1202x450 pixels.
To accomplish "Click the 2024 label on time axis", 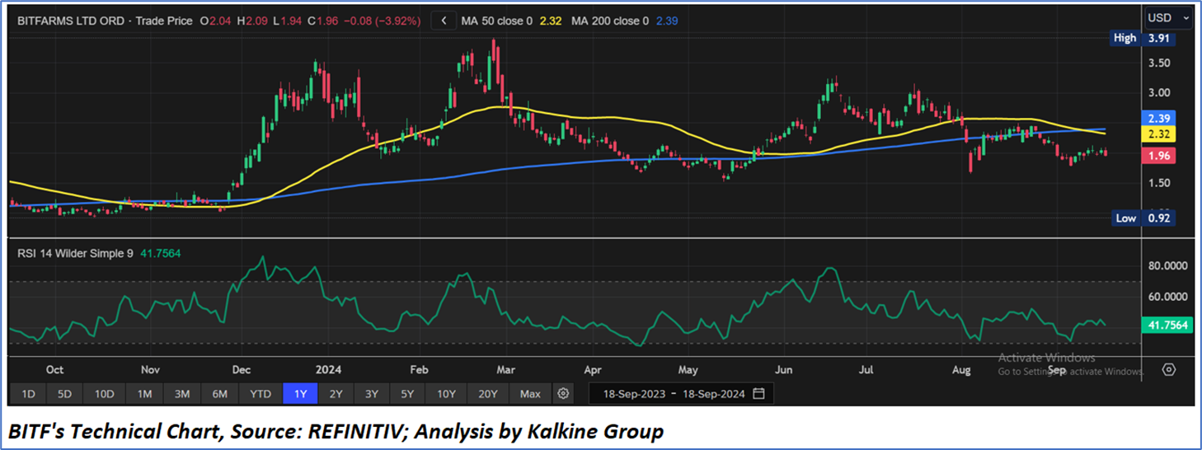I will [x=327, y=370].
